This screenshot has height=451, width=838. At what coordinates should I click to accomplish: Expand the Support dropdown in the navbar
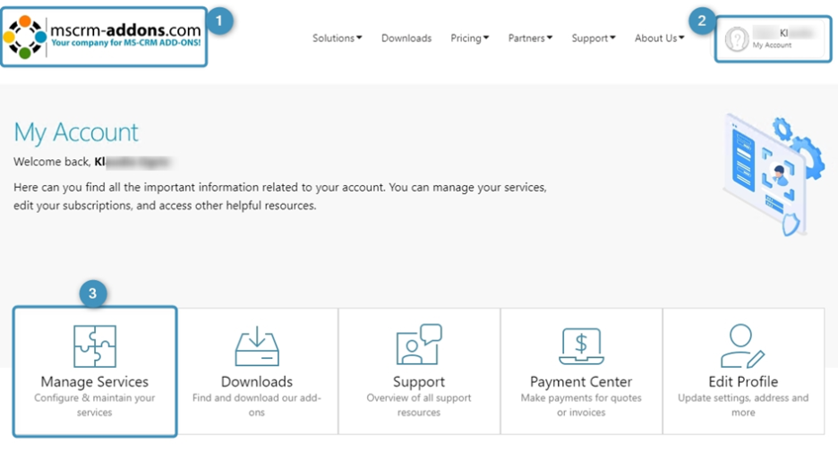pos(594,38)
